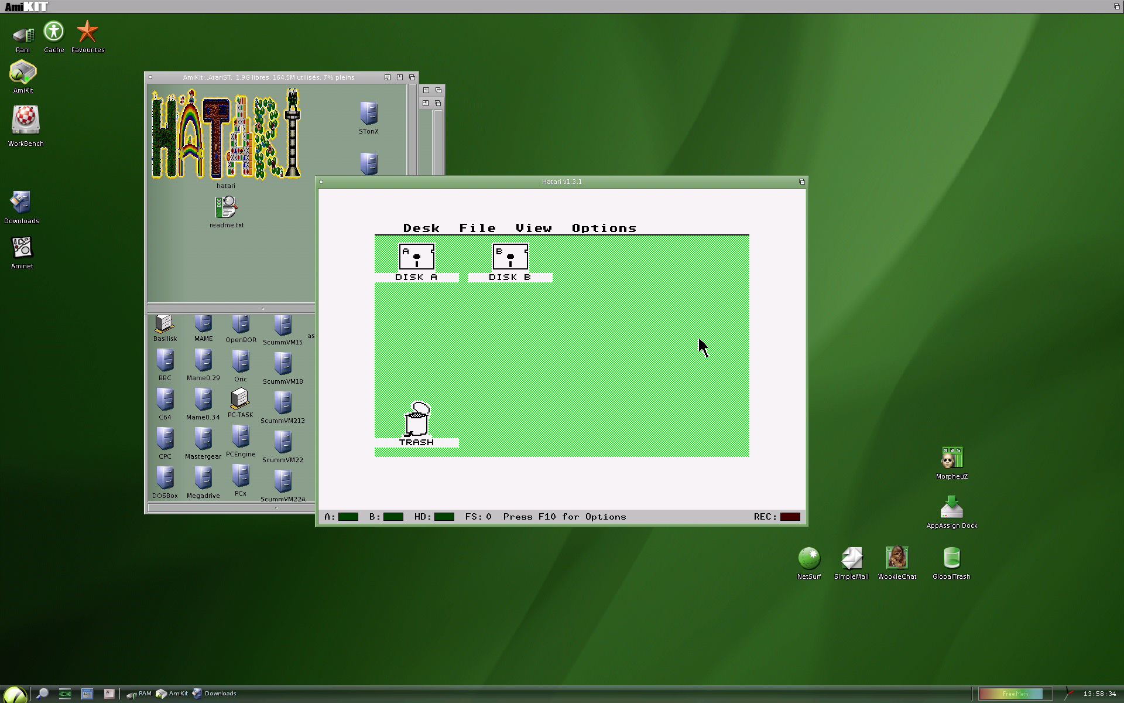This screenshot has height=703, width=1124.
Task: Open the Options menu in Hatari
Action: point(604,228)
